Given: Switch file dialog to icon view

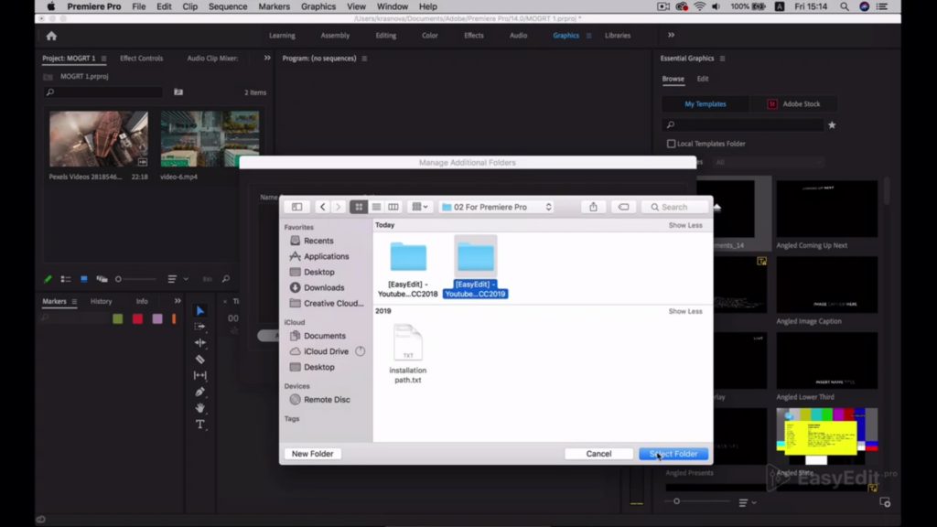Looking at the screenshot, I should click(359, 207).
